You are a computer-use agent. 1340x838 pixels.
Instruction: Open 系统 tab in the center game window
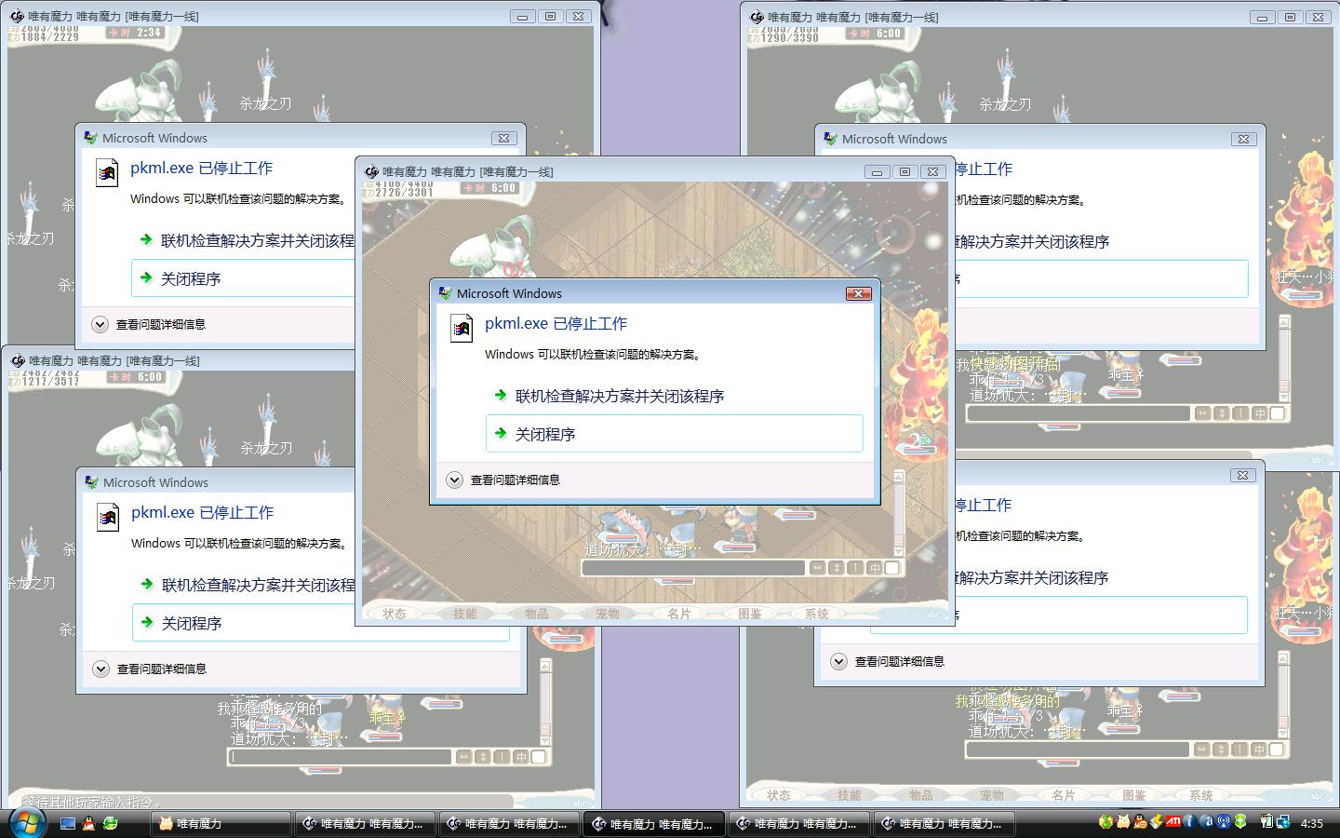(x=817, y=614)
